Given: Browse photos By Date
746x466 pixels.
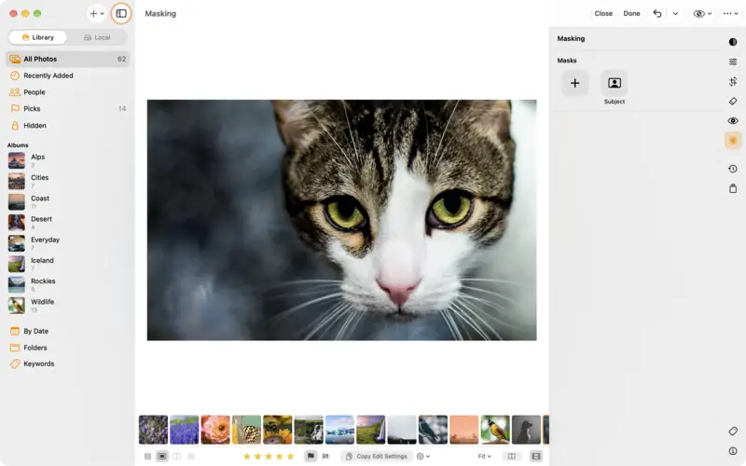Looking at the screenshot, I should (x=67, y=331).
